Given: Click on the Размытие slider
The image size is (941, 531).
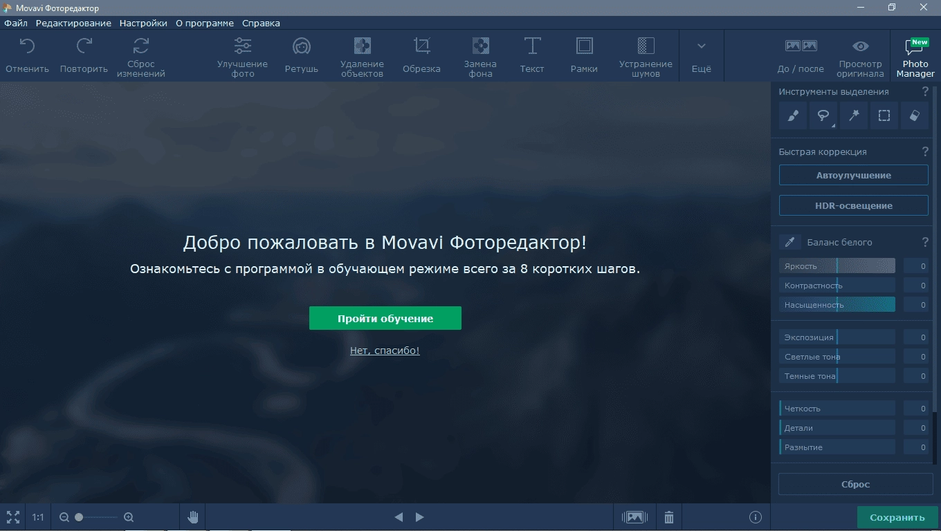Looking at the screenshot, I should tap(837, 447).
